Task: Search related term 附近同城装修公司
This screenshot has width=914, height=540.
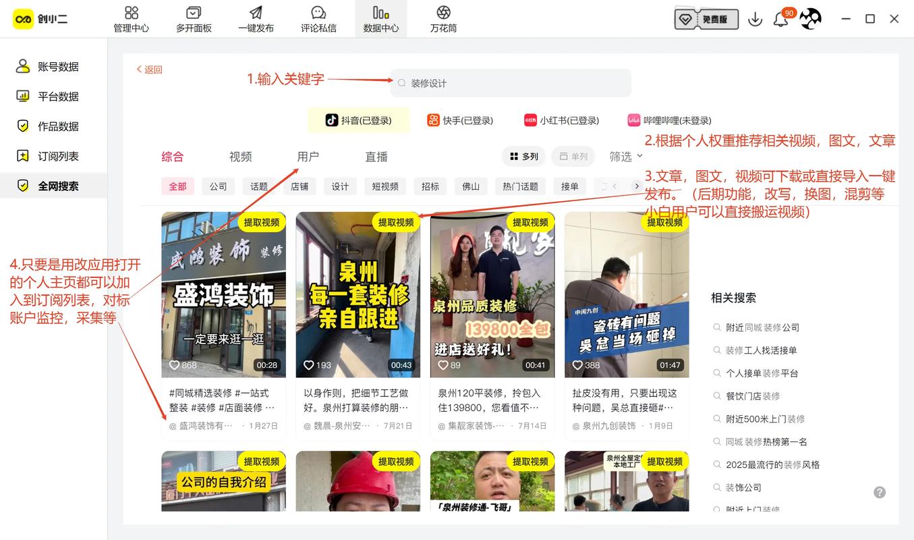Action: point(762,327)
